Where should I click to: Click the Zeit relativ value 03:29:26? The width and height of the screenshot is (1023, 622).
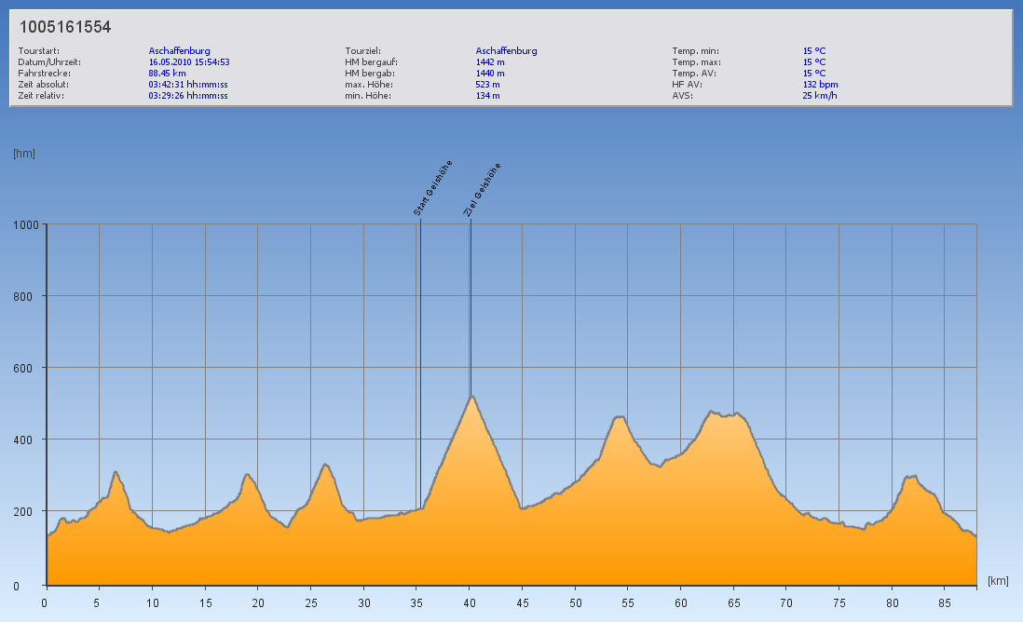(x=188, y=96)
